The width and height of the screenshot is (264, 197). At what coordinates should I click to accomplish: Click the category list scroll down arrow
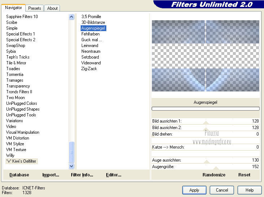71,166
